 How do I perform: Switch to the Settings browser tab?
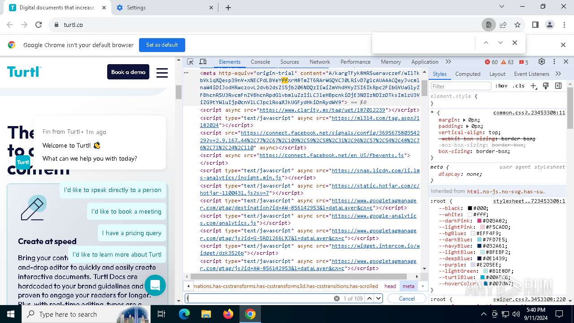(x=164, y=8)
